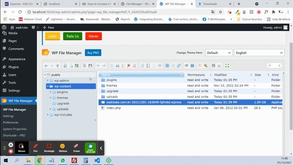Screen dimensions: 293x165
Task: Click the Empty folder icon right of Delete
Action: [x=135, y=66]
